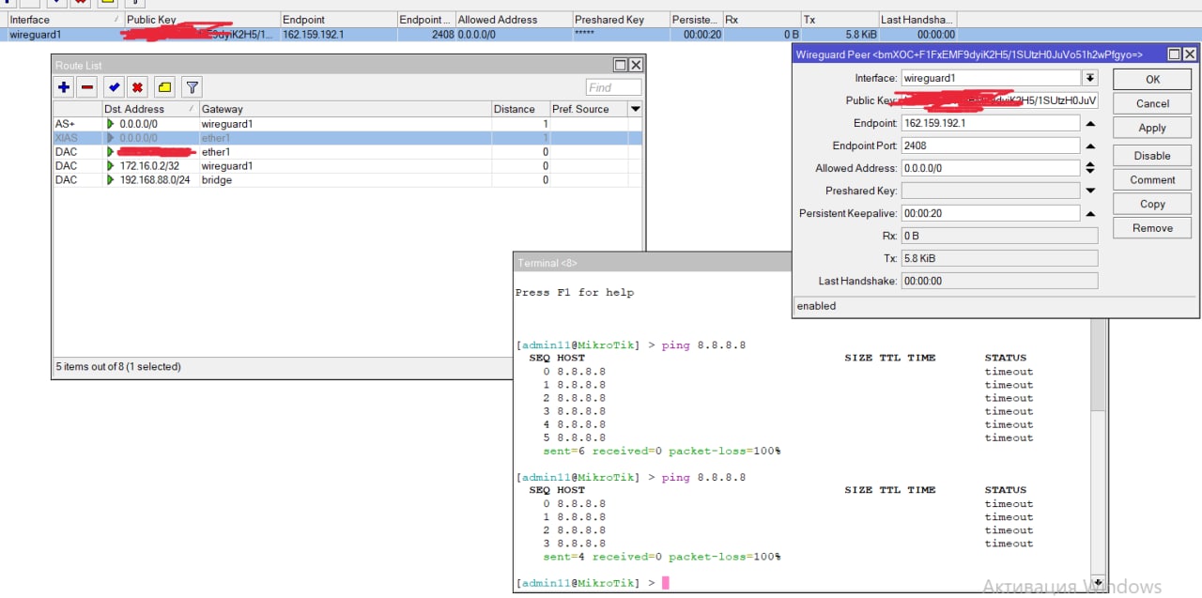The width and height of the screenshot is (1202, 598).
Task: Click the Public Key field in peer dialog
Action: click(999, 100)
